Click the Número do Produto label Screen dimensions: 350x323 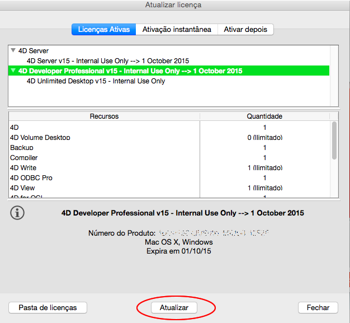coord(122,233)
